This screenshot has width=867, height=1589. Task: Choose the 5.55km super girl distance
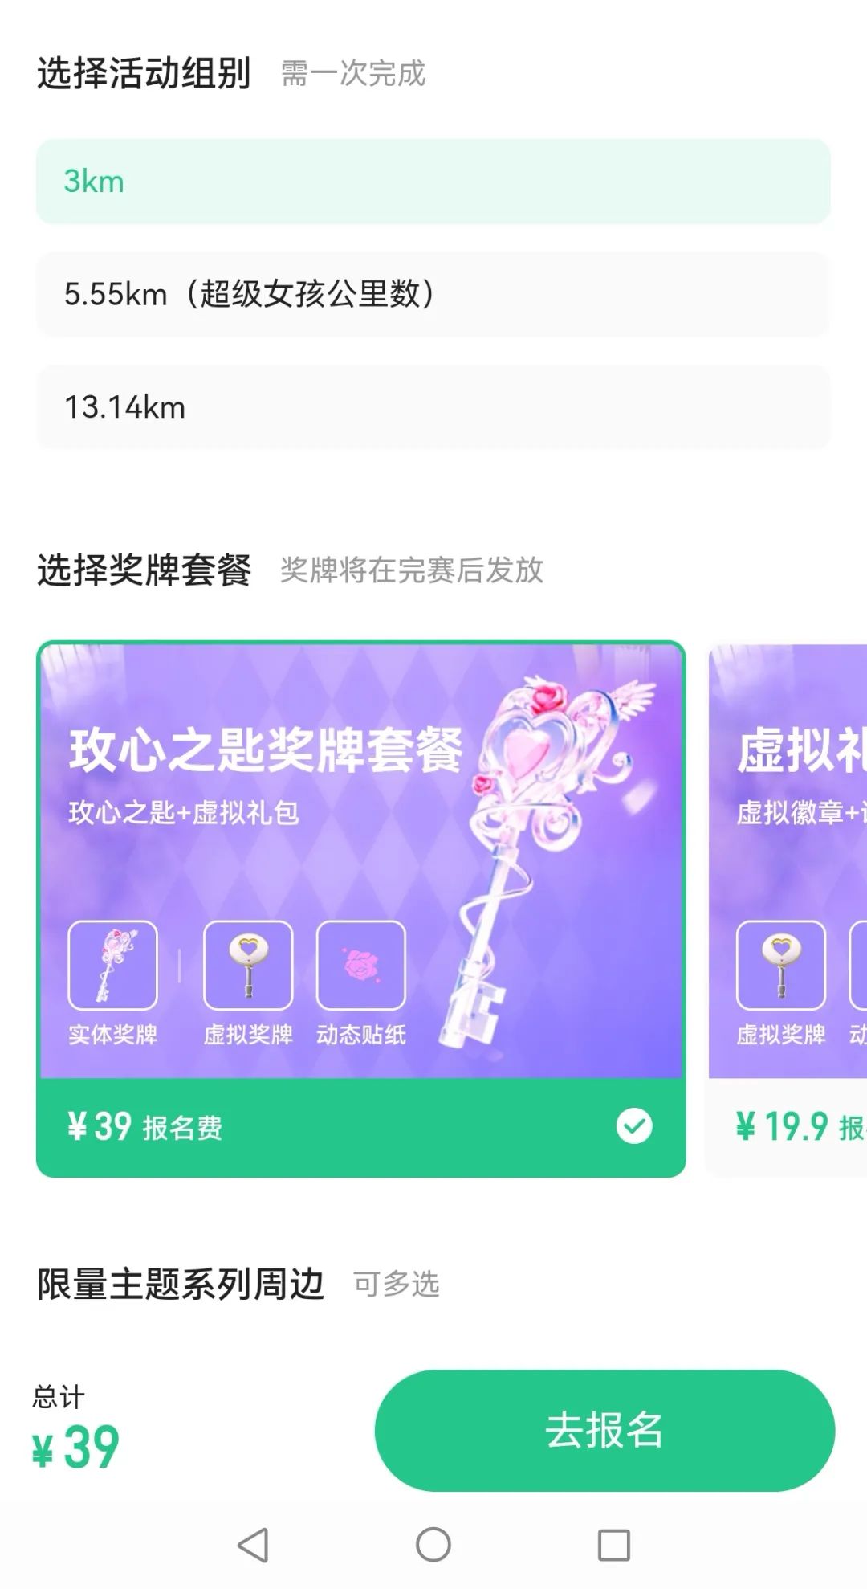(x=433, y=294)
